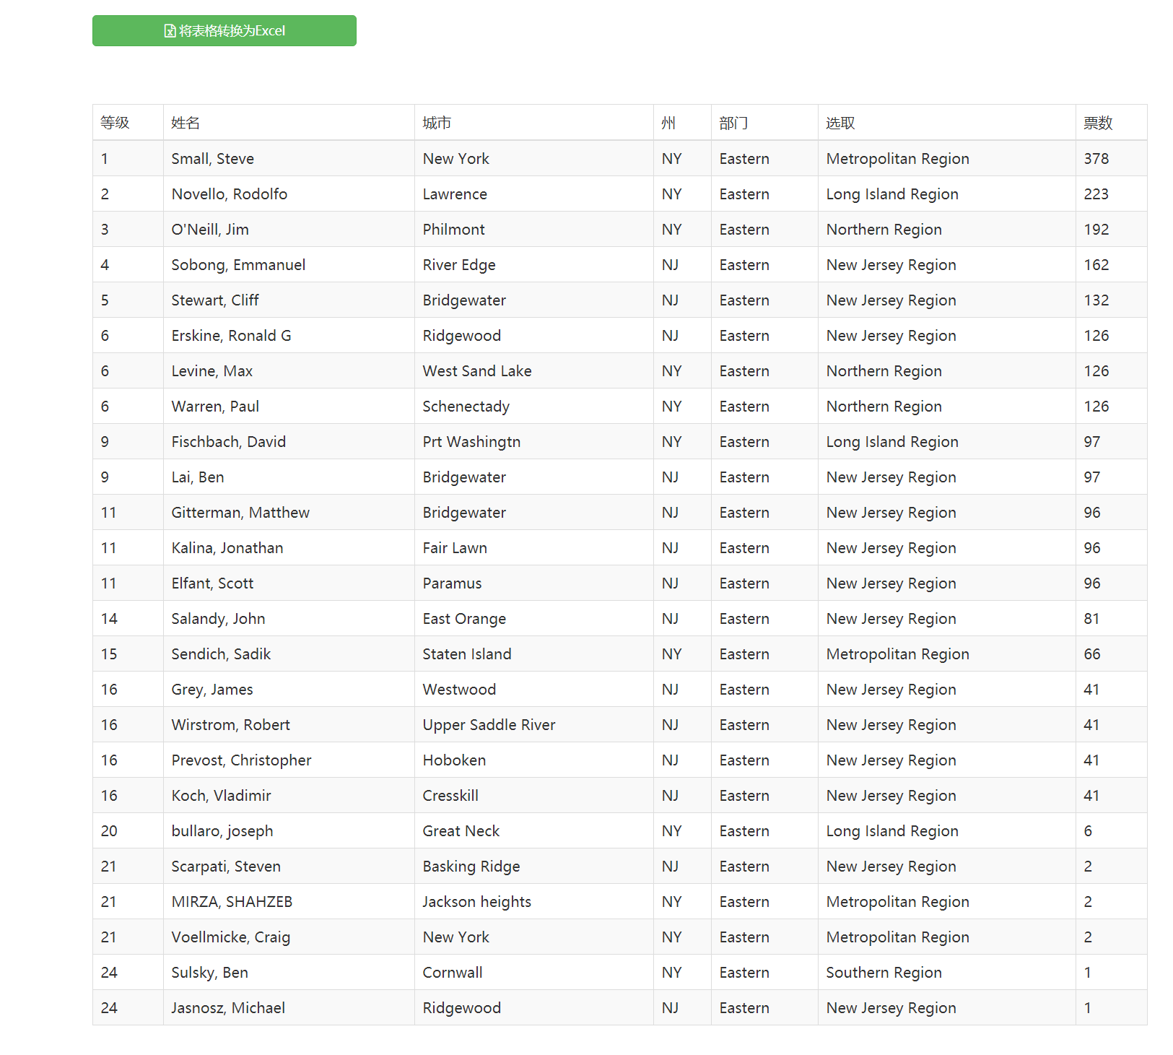The height and width of the screenshot is (1055, 1173).
Task: Select the name Novello, Rodolfo
Action: click(x=230, y=194)
